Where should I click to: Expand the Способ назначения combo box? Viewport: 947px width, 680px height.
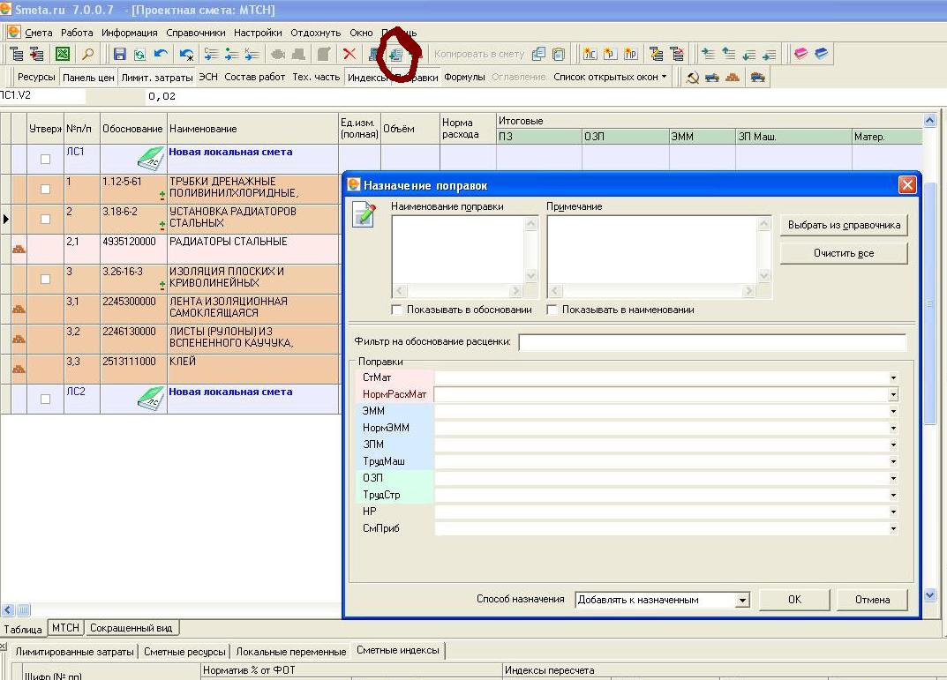click(x=742, y=600)
